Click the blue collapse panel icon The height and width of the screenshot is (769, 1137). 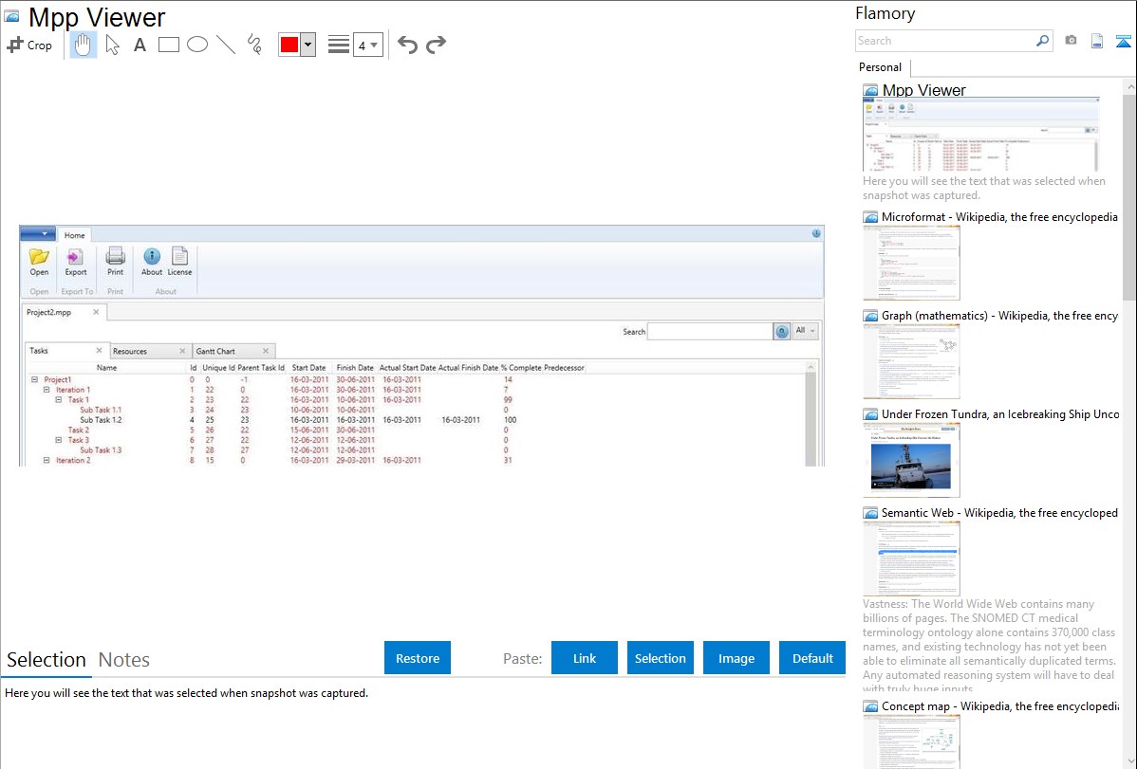tap(1123, 41)
